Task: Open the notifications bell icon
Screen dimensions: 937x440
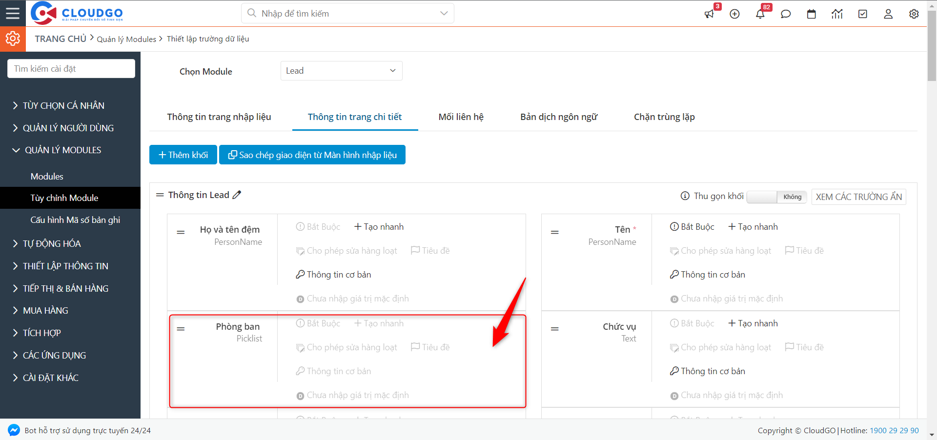Action: pyautogui.click(x=760, y=14)
